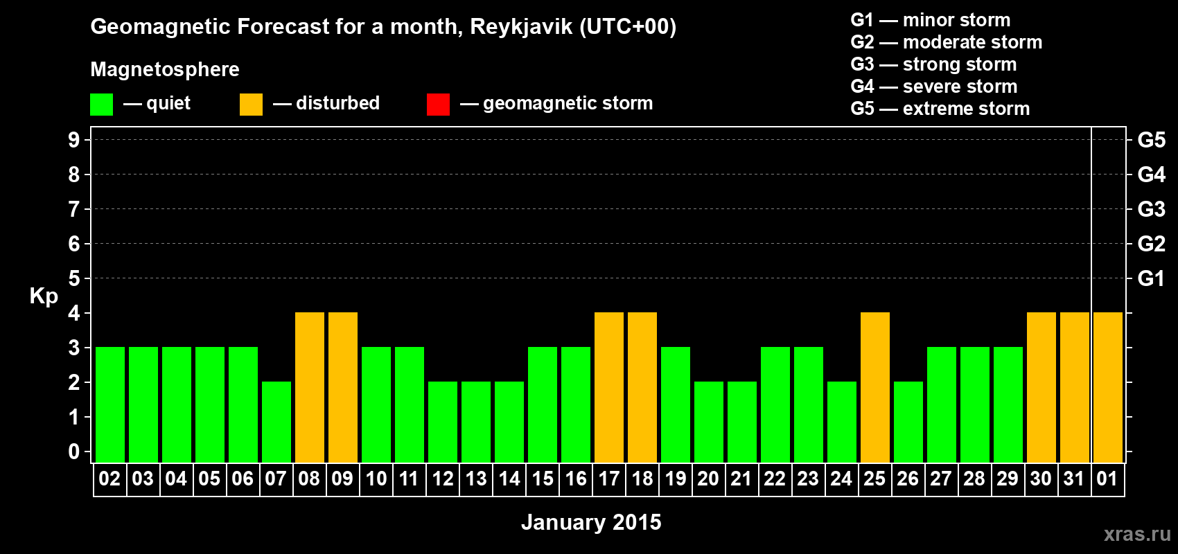Click the green bar for day 07
Viewport: 1178px width, 554px height.
click(276, 422)
